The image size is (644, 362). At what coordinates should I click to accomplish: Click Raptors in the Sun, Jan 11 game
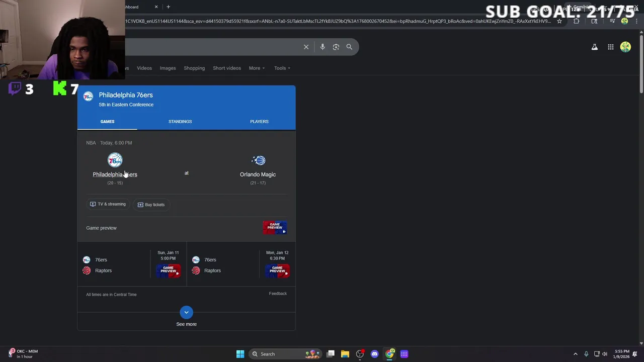point(103,270)
